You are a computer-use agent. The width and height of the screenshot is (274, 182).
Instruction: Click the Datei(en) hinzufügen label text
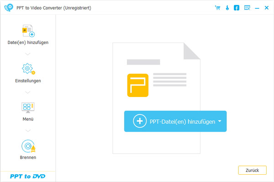point(28,43)
